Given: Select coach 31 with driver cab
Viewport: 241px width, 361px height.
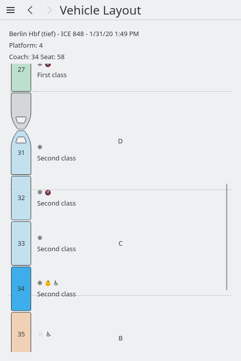Looking at the screenshot, I should pyautogui.click(x=21, y=152).
